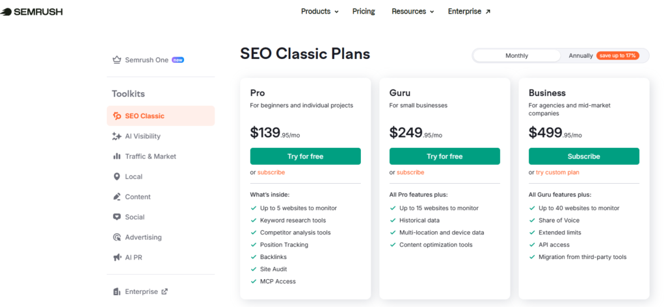
Task: Click the Semrush logo icon
Action: (7, 11)
